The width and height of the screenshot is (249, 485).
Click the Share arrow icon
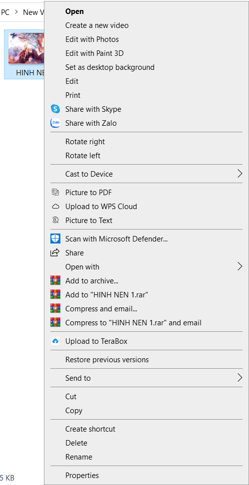[x=55, y=252]
